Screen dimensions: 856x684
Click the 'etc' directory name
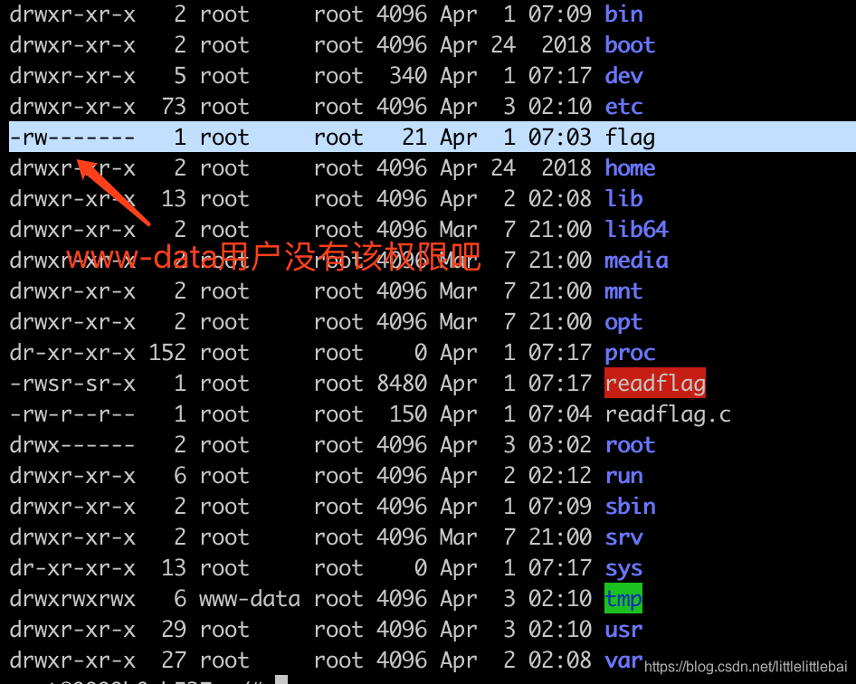623,107
